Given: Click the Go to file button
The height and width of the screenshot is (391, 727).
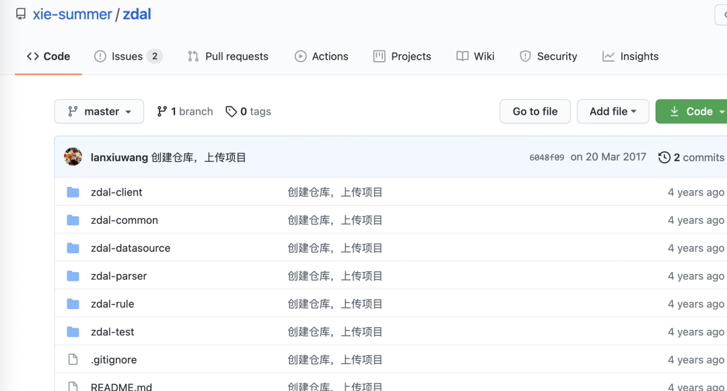Looking at the screenshot, I should click(x=535, y=112).
